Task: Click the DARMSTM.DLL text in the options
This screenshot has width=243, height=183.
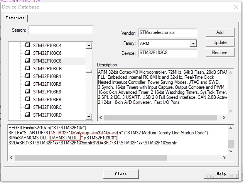Action: tap(65, 138)
